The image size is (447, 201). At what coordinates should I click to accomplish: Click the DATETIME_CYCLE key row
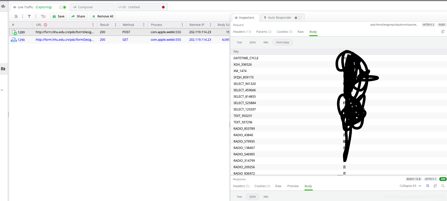click(x=339, y=58)
